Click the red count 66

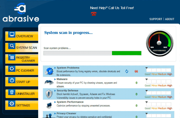pyautogui.click(x=136, y=71)
